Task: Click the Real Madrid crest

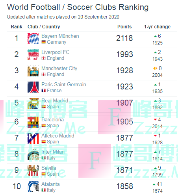Action: [33, 103]
